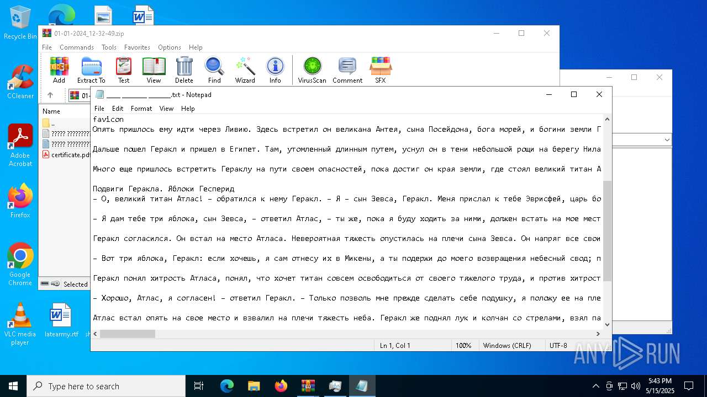Show archive Info
The width and height of the screenshot is (707, 397).
click(275, 70)
